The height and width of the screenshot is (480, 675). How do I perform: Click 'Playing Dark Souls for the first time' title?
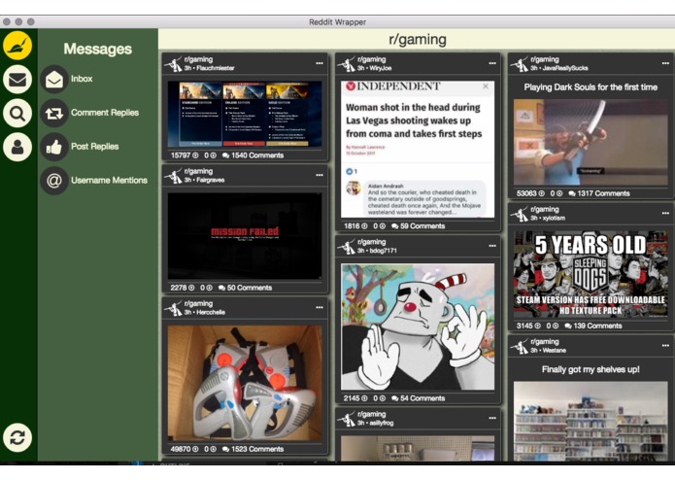pyautogui.click(x=591, y=87)
